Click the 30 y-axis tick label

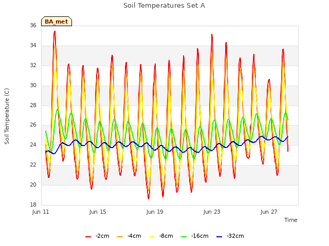33,86
